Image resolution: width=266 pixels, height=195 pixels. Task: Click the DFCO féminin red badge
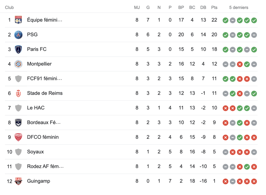pos(18,137)
